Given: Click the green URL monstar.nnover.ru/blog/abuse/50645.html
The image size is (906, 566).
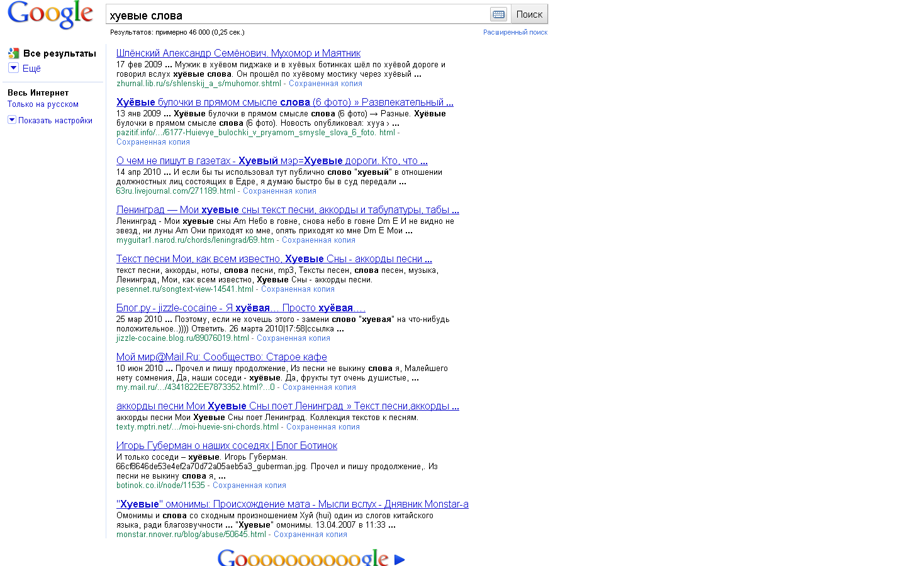Looking at the screenshot, I should [191, 535].
